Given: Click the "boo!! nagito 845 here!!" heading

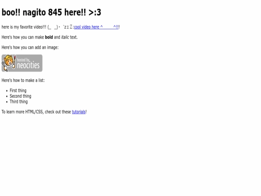Looking at the screenshot, I should coord(44,12).
